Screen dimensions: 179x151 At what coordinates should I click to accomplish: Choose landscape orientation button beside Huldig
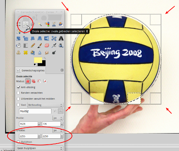pyautogui.click(x=60, y=111)
